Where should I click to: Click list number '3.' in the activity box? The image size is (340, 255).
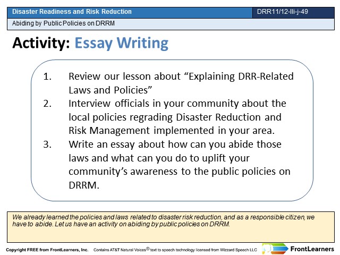47,144
